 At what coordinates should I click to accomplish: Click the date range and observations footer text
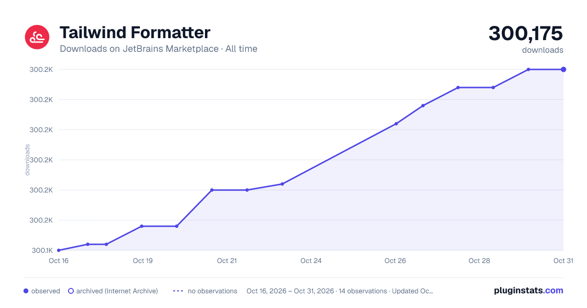click(x=340, y=291)
